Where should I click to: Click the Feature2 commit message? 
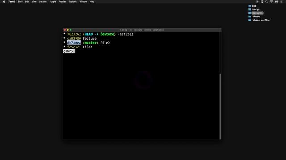pyautogui.click(x=125, y=34)
